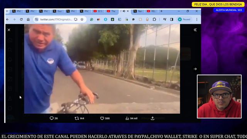Switch to the 'The' YouTube tab
Image resolution: width=247 pixels, height=139 pixels.
point(112,11)
